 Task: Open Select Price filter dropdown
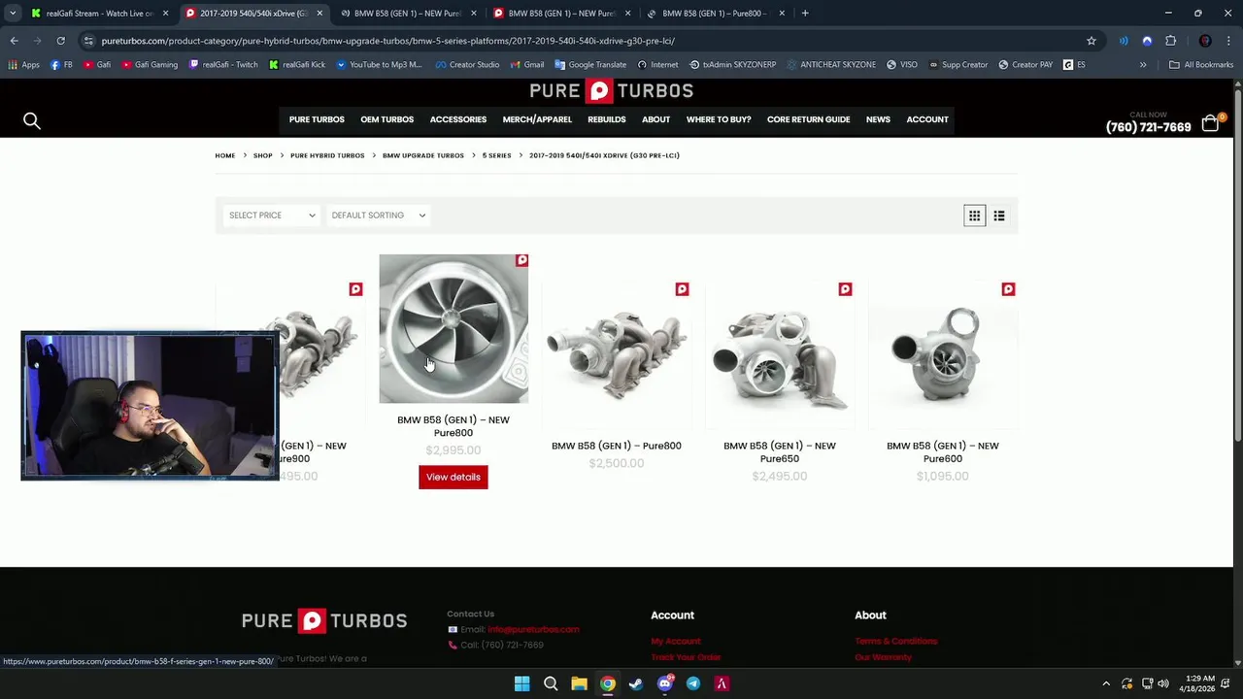[271, 216]
